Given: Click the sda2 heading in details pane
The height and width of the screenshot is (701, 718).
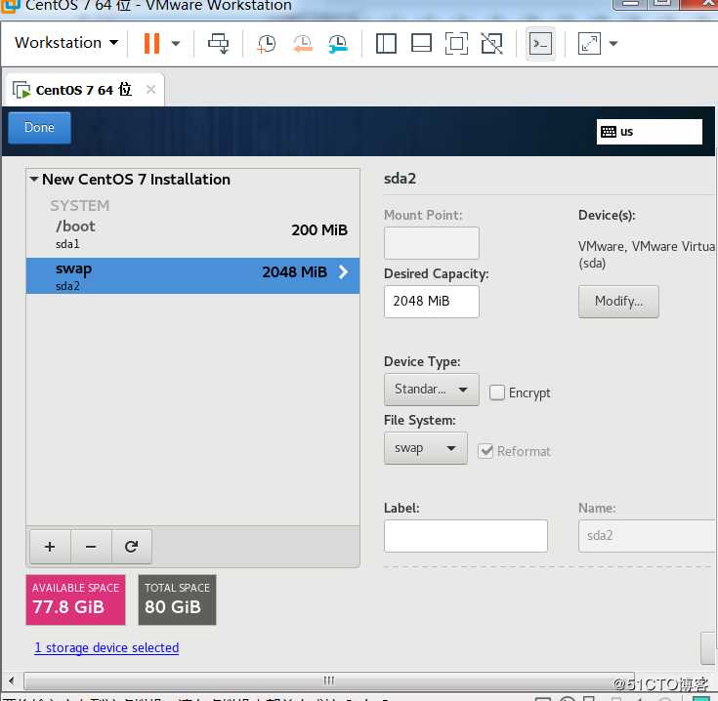Looking at the screenshot, I should [400, 179].
